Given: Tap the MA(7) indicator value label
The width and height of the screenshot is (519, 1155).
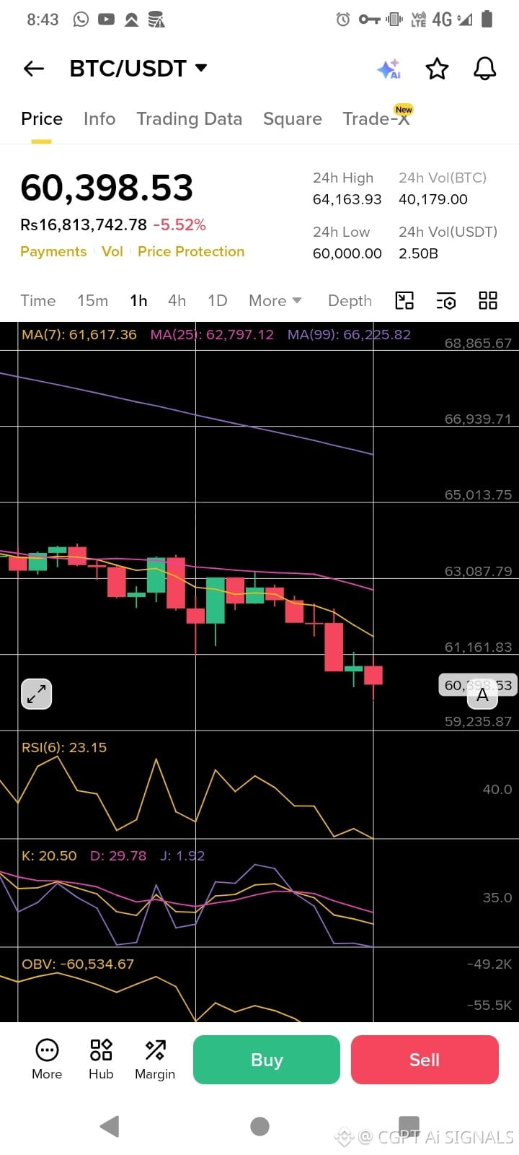Looking at the screenshot, I should click(79, 335).
